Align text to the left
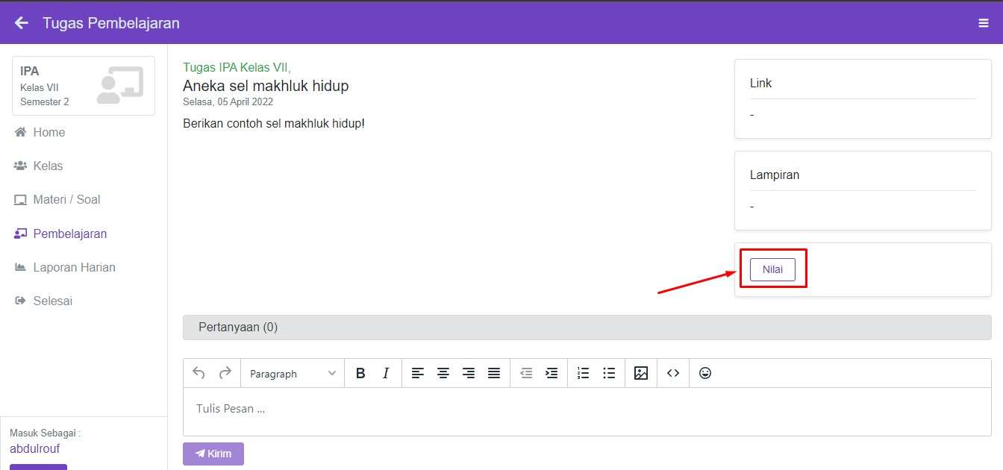The image size is (1003, 470). pyautogui.click(x=418, y=373)
